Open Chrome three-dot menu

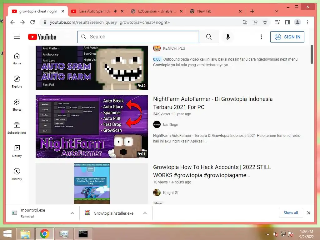(x=307, y=22)
